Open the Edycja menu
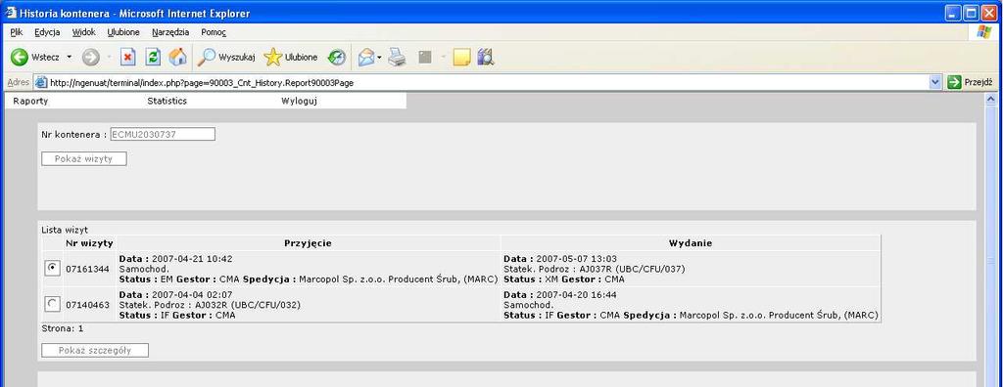Image resolution: width=1003 pixels, height=387 pixels. (47, 32)
